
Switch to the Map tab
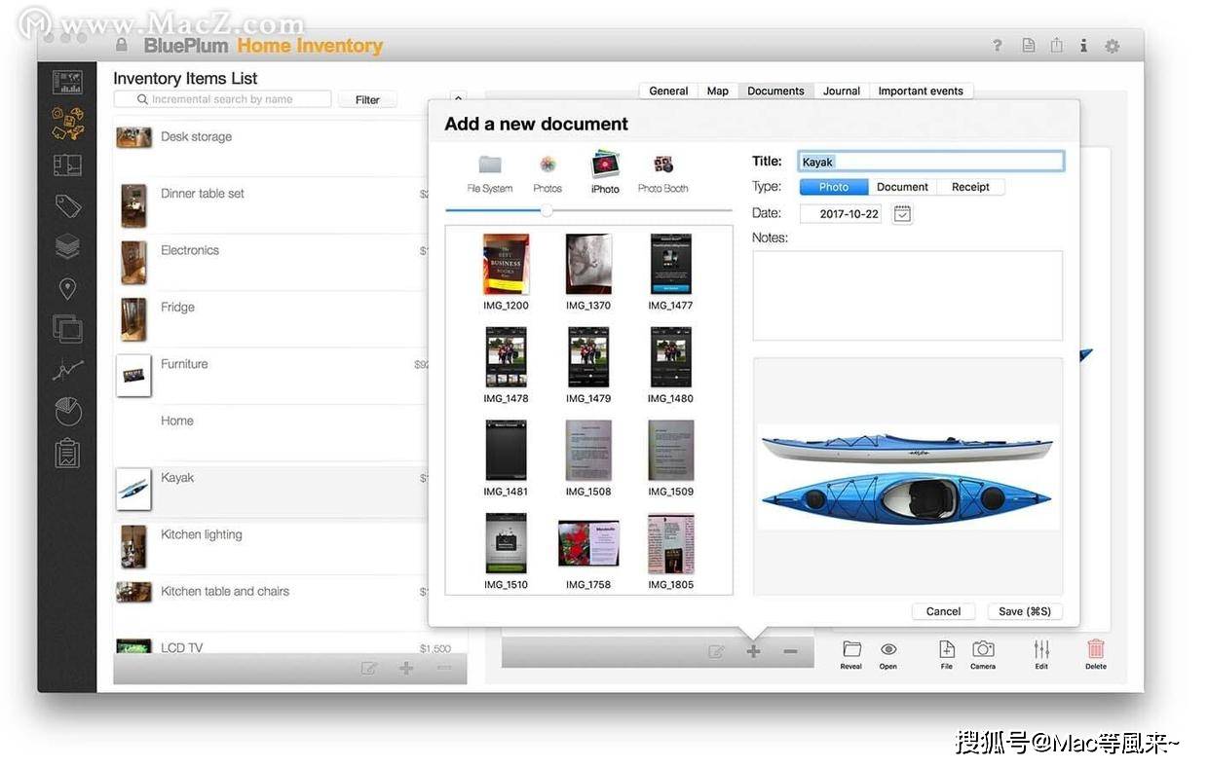(718, 91)
